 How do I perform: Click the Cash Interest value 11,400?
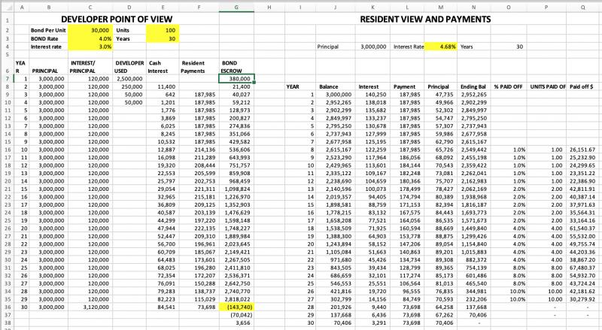pos(166,86)
